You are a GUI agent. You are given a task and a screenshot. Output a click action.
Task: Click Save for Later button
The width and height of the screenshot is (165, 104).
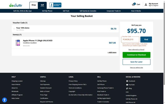(x=136, y=62)
